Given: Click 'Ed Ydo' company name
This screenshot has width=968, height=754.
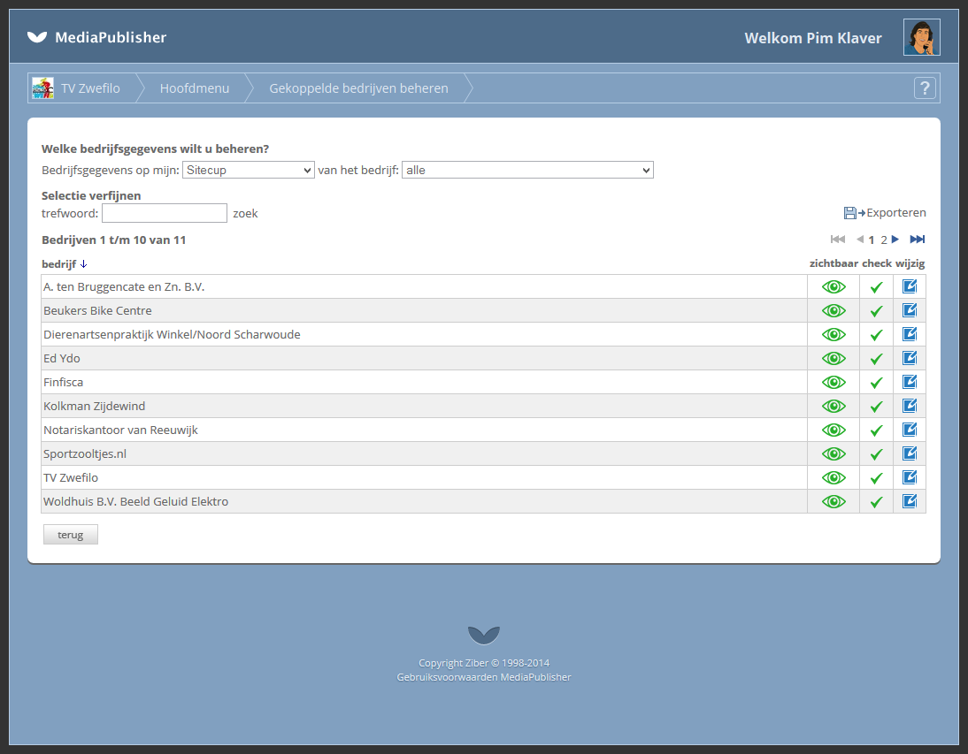Looking at the screenshot, I should (x=62, y=358).
